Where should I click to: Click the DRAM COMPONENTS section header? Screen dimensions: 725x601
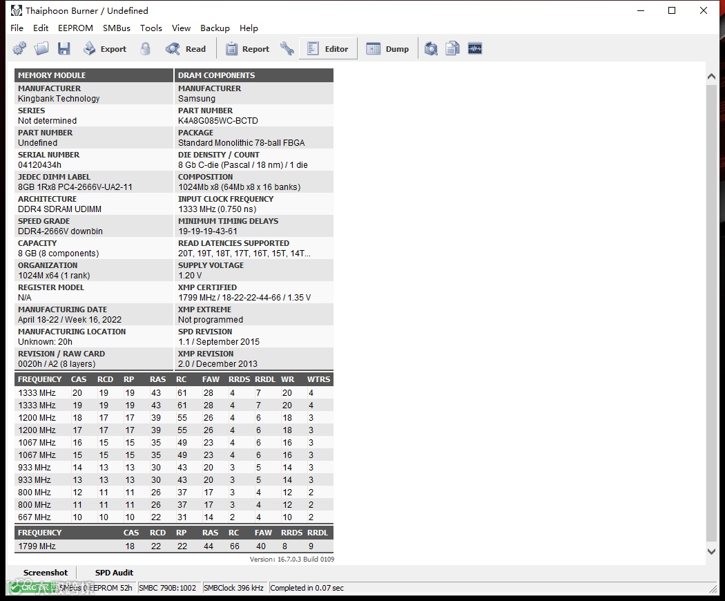pyautogui.click(x=254, y=75)
